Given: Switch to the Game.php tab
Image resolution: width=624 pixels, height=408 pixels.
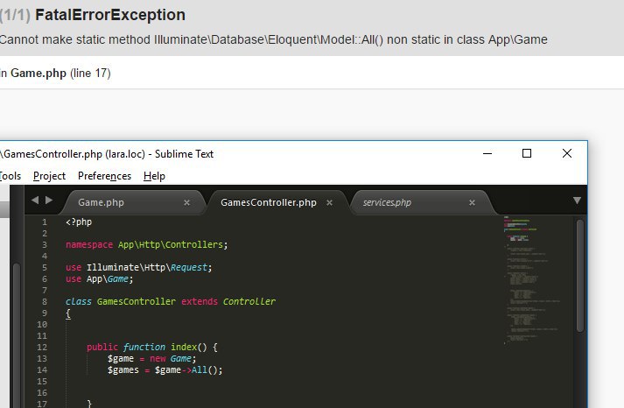Looking at the screenshot, I should coord(101,202).
